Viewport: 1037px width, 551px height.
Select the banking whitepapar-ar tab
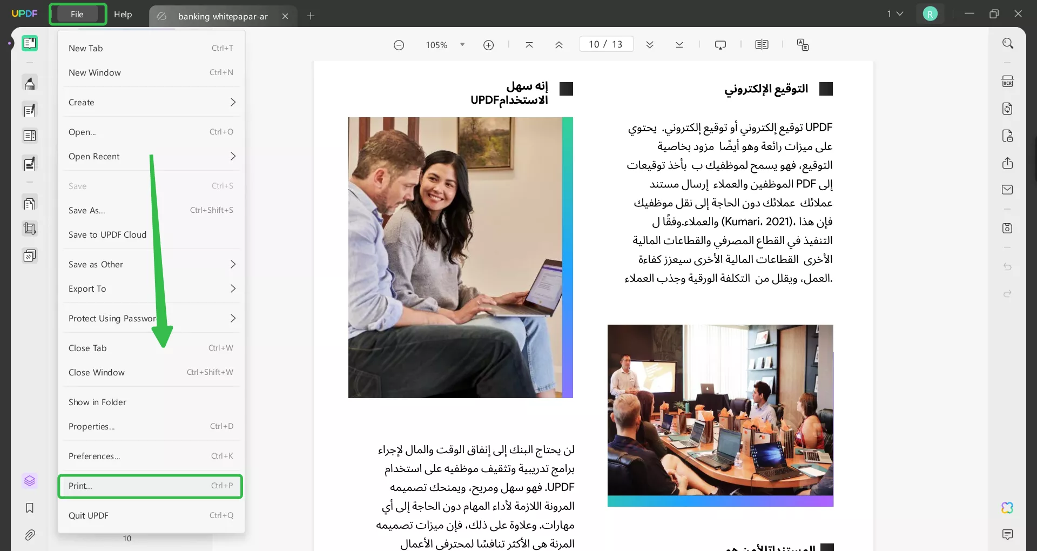[x=223, y=16]
